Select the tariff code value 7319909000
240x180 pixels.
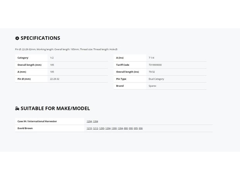[155, 65]
